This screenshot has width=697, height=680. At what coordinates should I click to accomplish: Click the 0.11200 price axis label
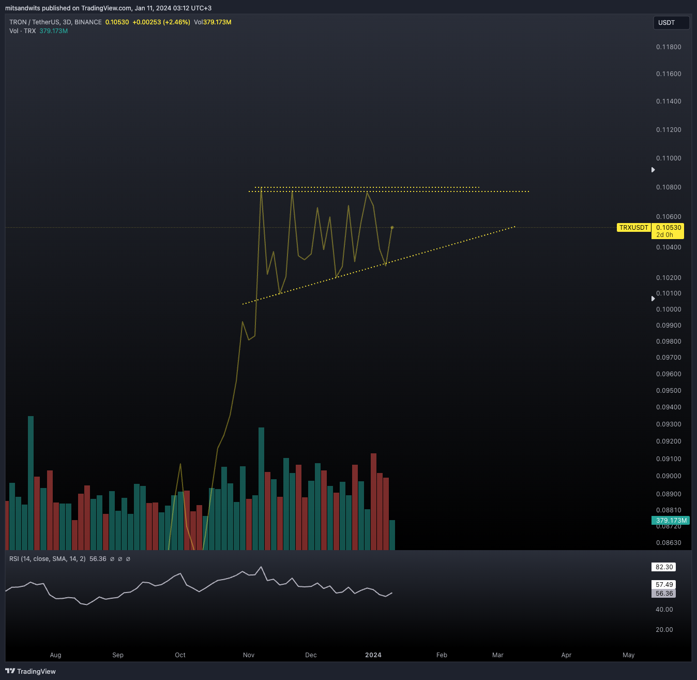point(669,130)
